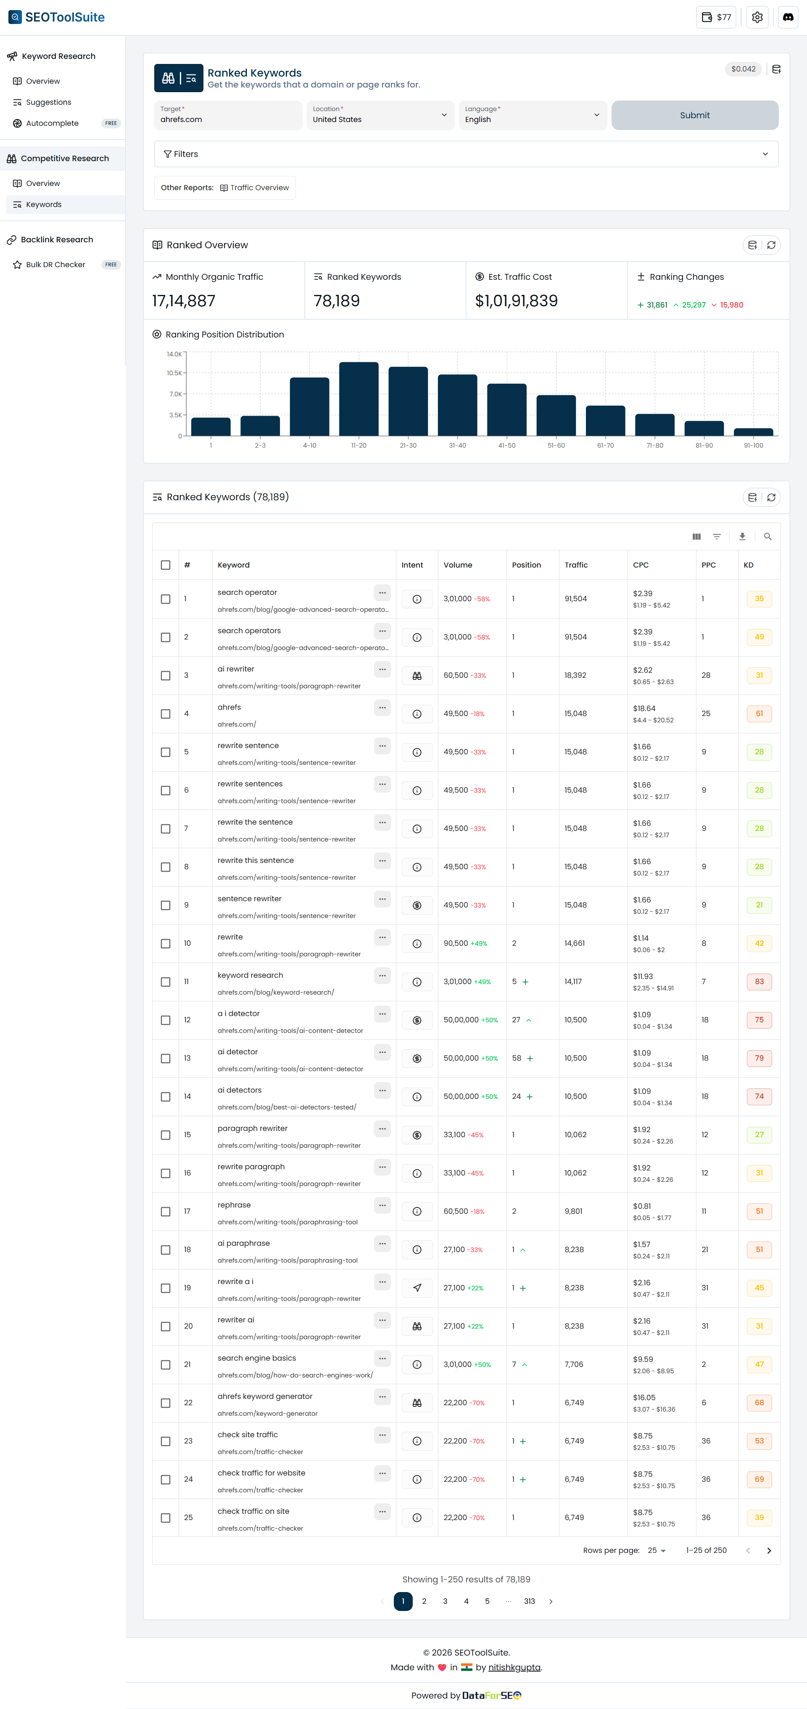Open more options for 'check site traffic' keyword

coord(382,1435)
